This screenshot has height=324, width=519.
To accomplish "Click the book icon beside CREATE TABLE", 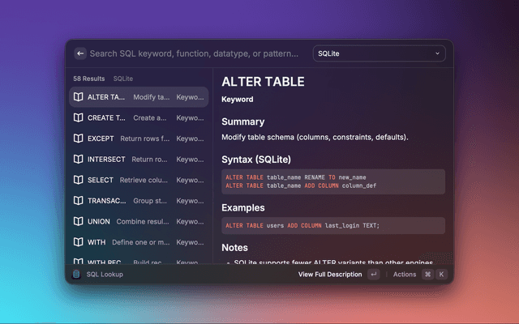I will click(78, 117).
